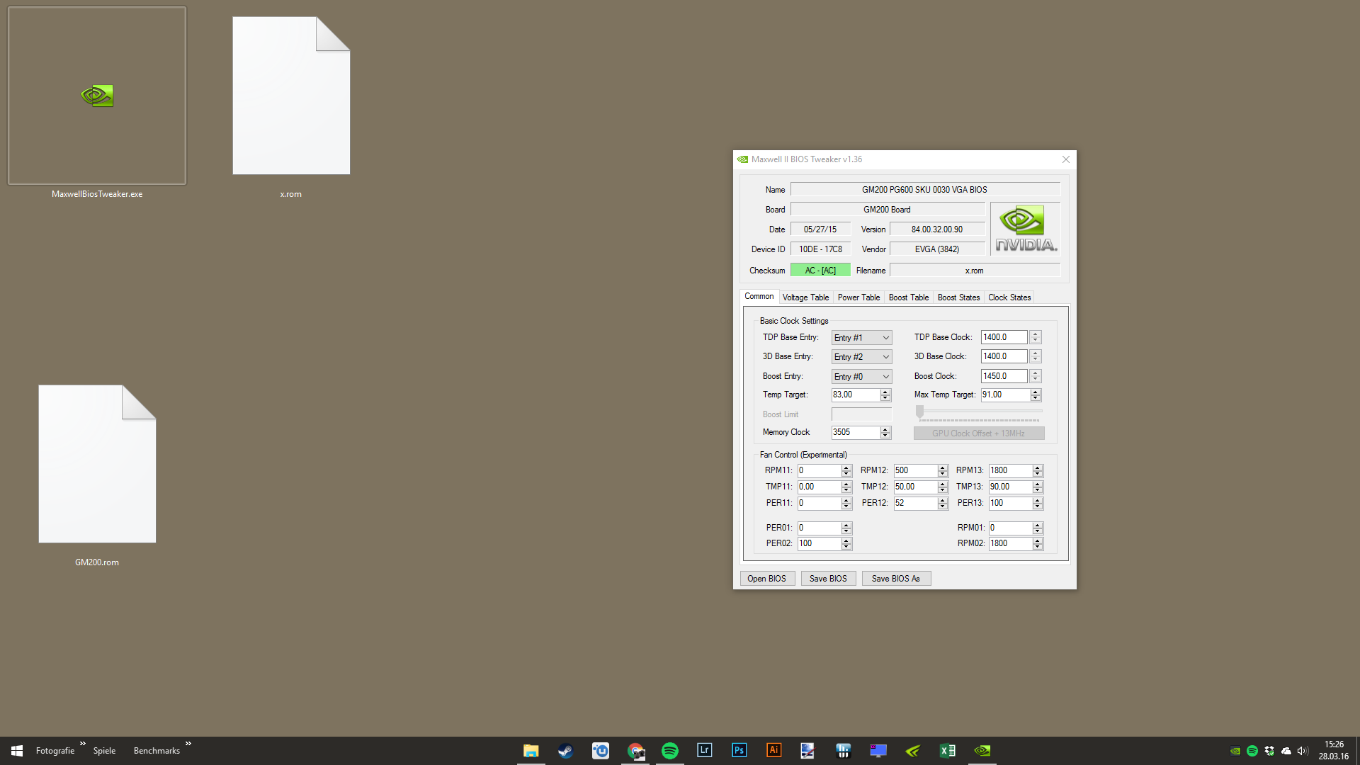Click the Boost Clock value field
The image size is (1360, 765).
pos(1004,376)
